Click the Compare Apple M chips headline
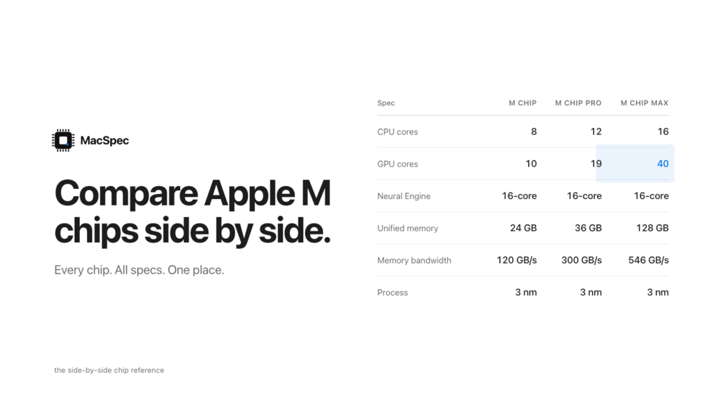 pos(193,211)
